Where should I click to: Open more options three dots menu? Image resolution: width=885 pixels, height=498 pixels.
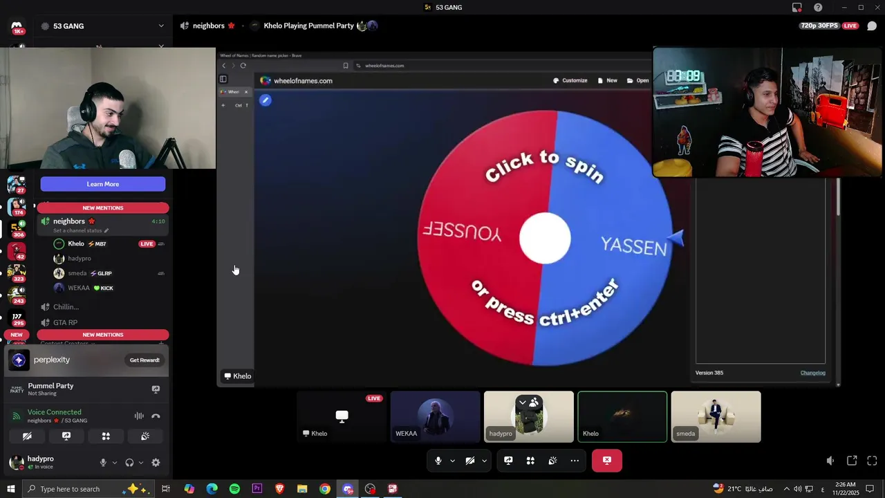click(575, 461)
